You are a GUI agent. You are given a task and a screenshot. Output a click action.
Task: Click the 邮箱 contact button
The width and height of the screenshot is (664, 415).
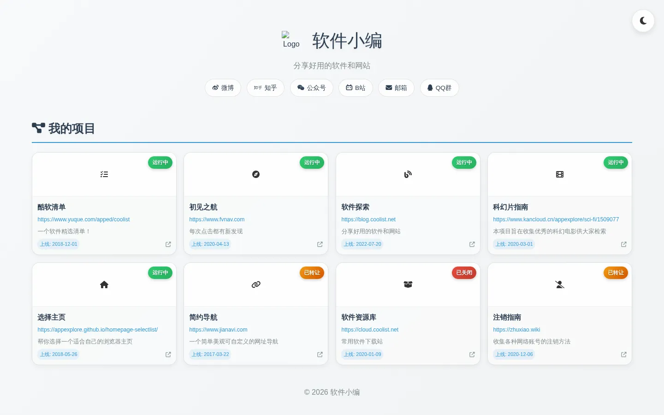pos(396,88)
